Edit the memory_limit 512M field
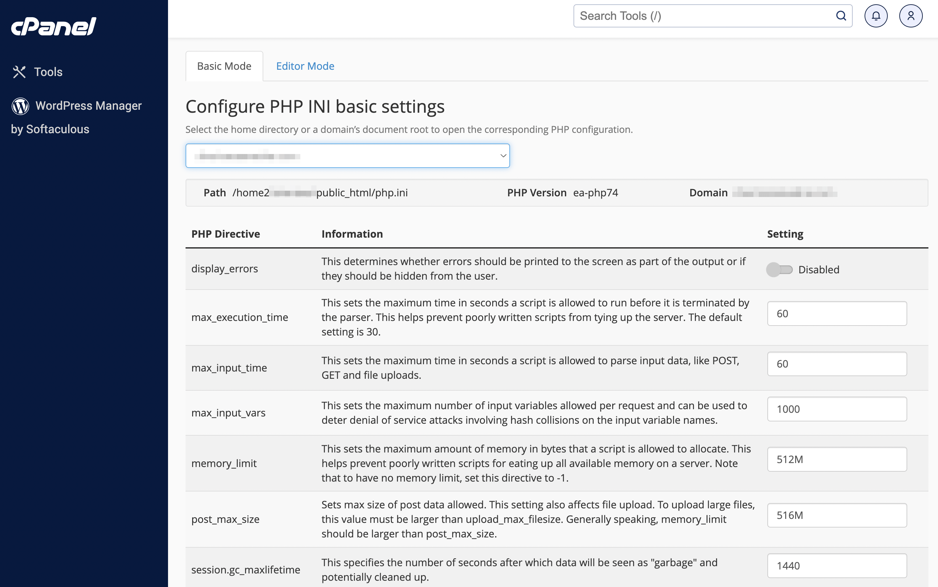The height and width of the screenshot is (587, 938). 837,459
